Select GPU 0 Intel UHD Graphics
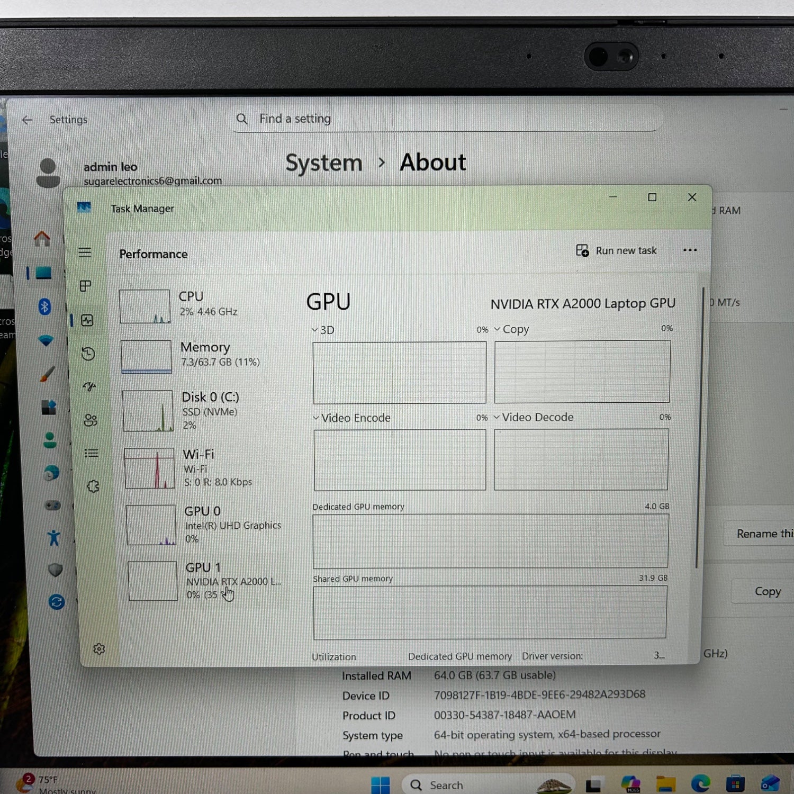This screenshot has width=794, height=794. pyautogui.click(x=206, y=524)
